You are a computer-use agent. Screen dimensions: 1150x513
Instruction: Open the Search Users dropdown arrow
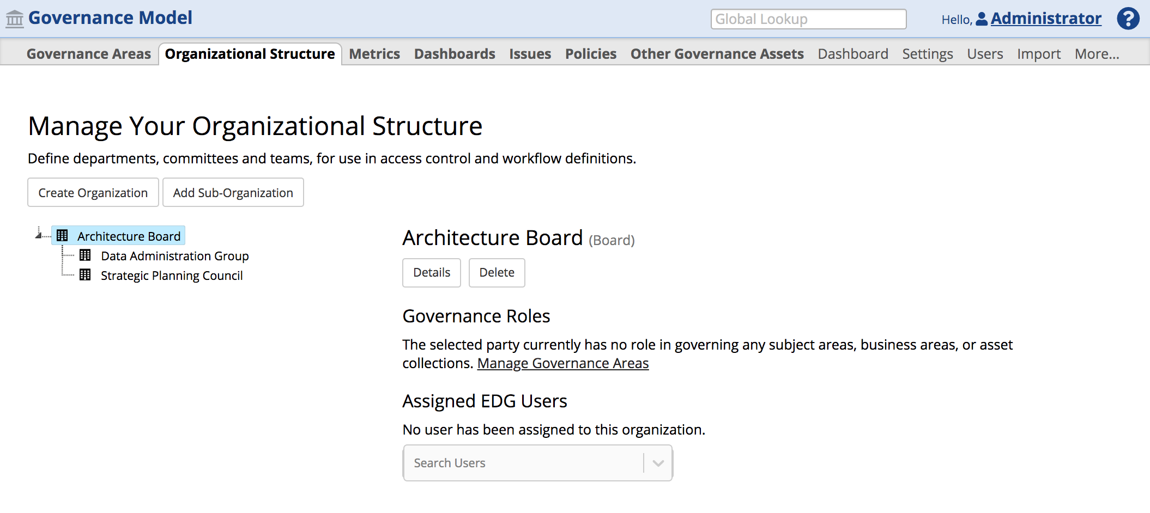(658, 462)
